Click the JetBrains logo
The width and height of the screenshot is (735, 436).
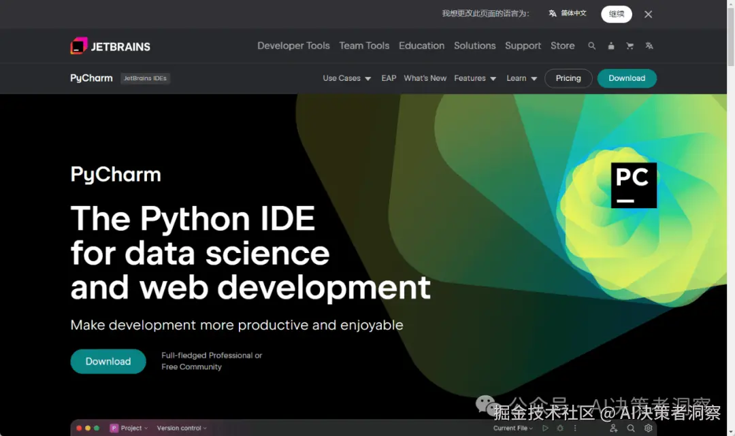[x=111, y=46]
